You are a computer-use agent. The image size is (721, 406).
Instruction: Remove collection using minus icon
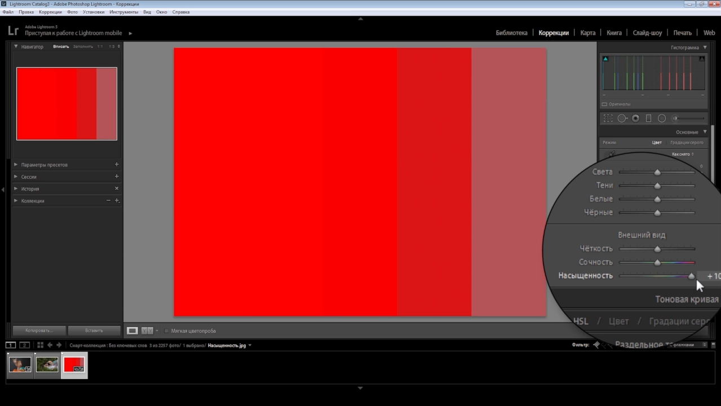click(x=109, y=201)
